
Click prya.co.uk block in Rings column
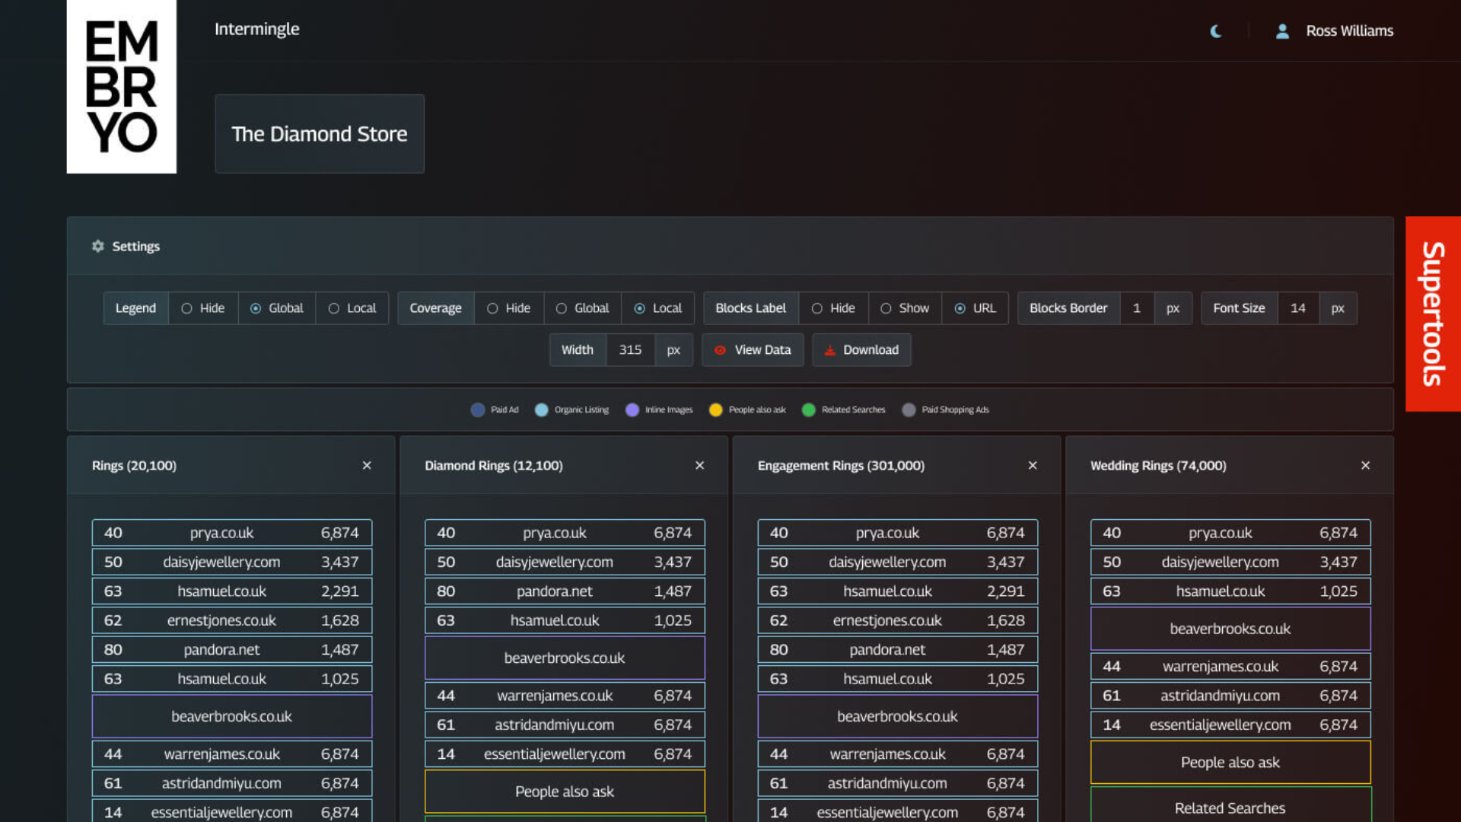tap(232, 533)
